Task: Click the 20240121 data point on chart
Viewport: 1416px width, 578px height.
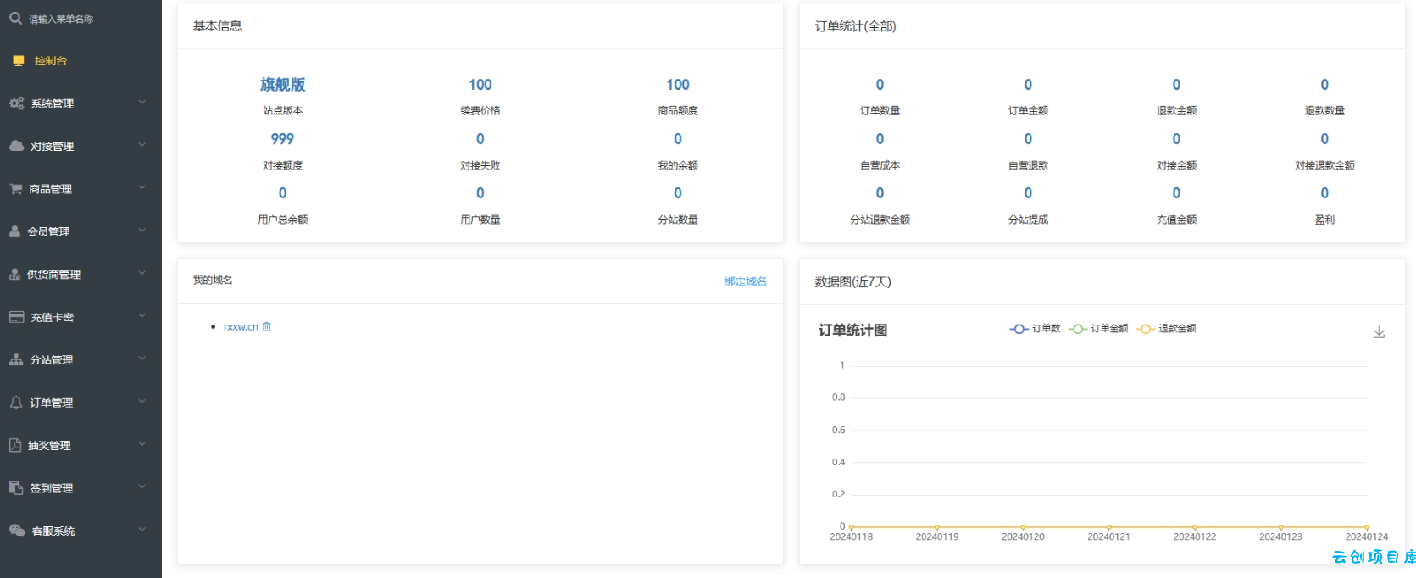Action: tap(1108, 527)
